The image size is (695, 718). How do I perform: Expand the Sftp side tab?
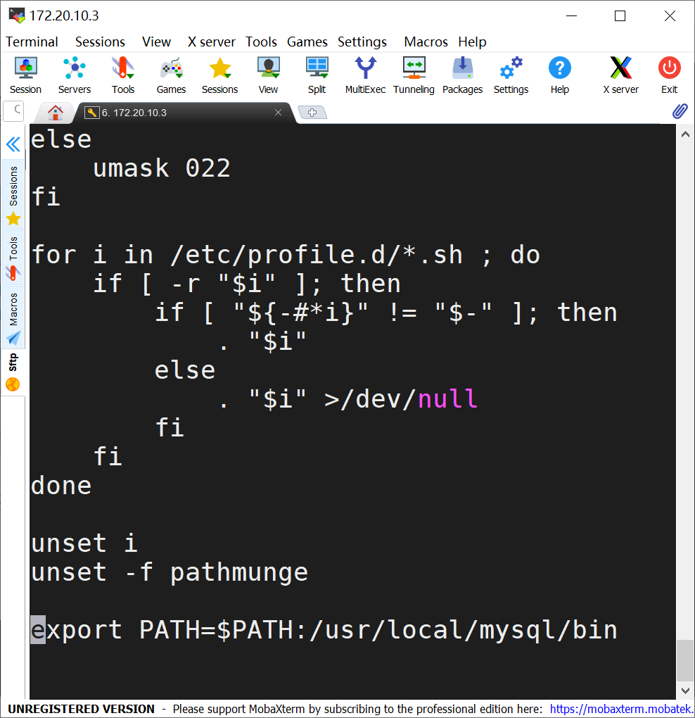click(x=13, y=372)
